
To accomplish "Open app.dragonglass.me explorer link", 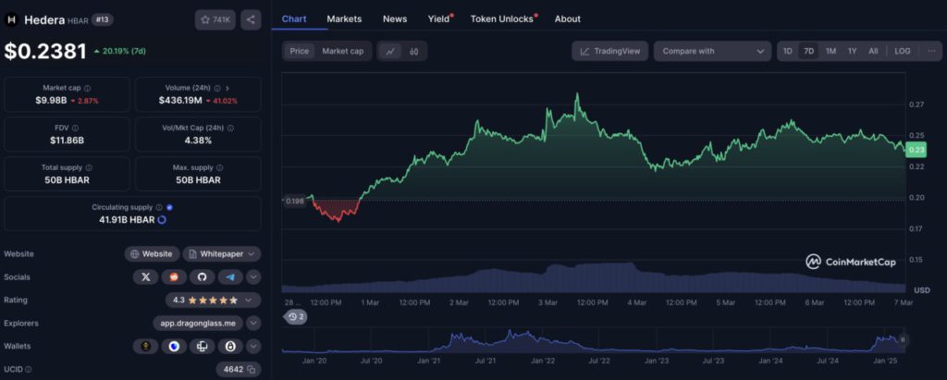I will (x=198, y=324).
